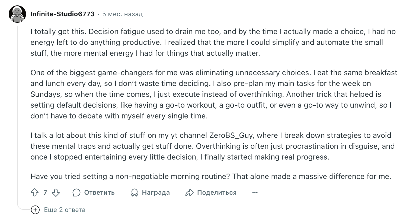Click the "5 мес. назад" timestamp
The height and width of the screenshot is (219, 409).
[x=122, y=14]
